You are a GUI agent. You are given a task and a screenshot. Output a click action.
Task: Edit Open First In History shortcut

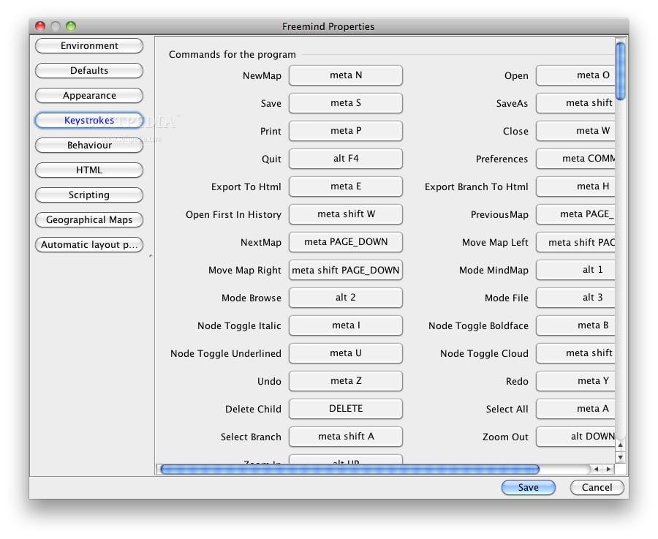tap(346, 214)
